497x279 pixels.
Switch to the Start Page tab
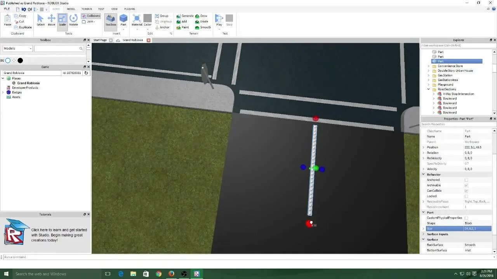(x=100, y=40)
